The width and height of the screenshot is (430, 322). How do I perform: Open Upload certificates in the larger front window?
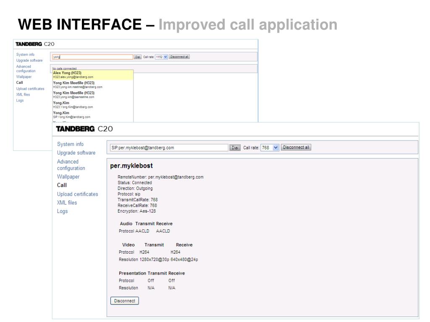coord(78,194)
